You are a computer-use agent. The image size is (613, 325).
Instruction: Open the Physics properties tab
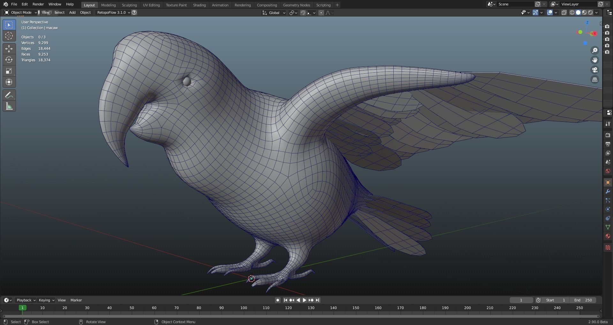click(608, 209)
